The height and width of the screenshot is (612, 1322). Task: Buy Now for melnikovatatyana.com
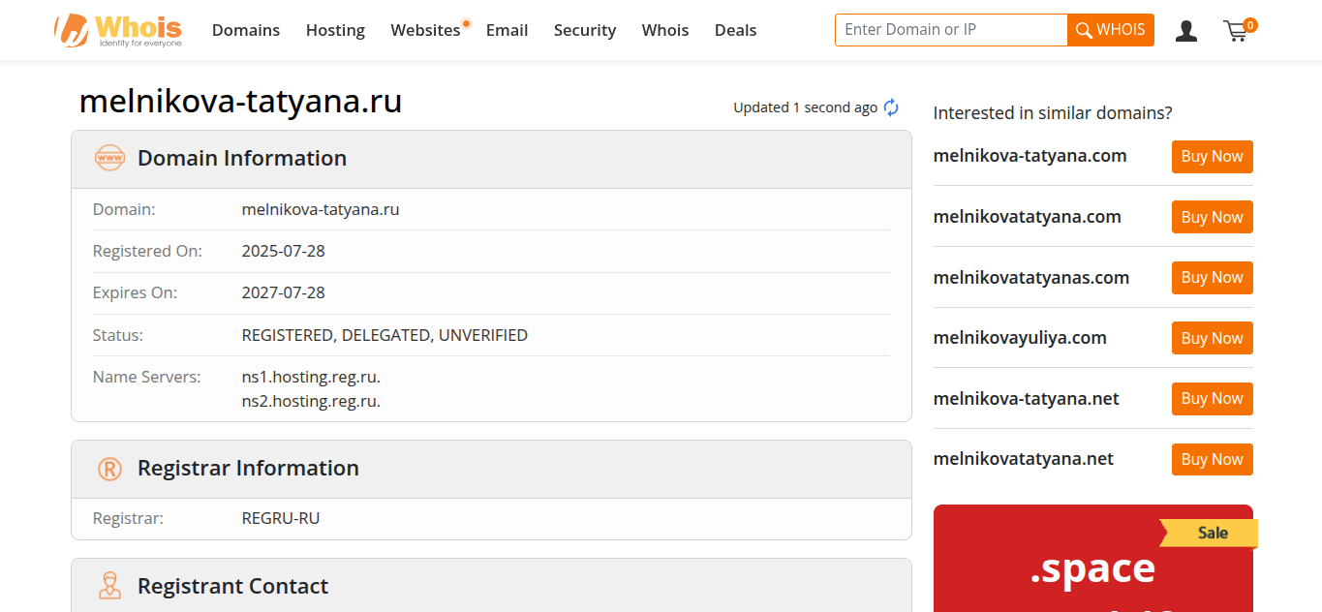point(1212,217)
